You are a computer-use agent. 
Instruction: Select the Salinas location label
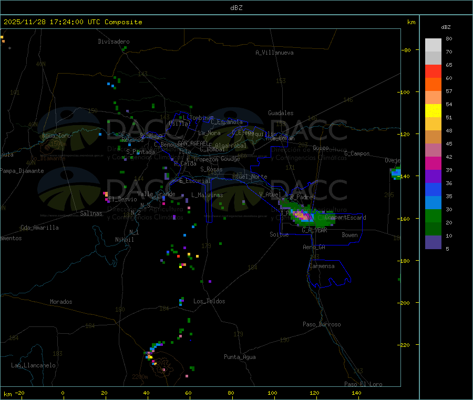coord(92,213)
